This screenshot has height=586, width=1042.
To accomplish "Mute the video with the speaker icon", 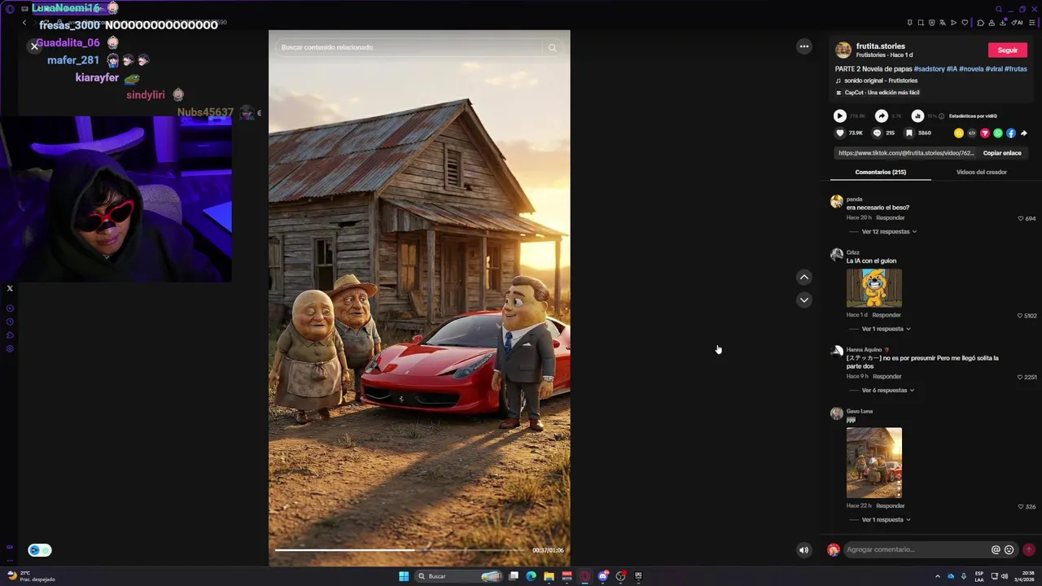I will point(804,550).
